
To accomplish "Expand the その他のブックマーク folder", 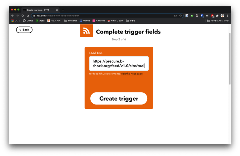I will click(218, 21).
